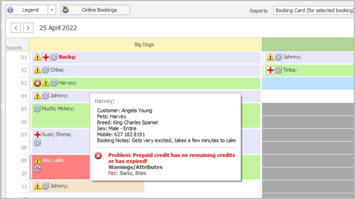Click Bucky's recurring booking icon

(x=54, y=57)
